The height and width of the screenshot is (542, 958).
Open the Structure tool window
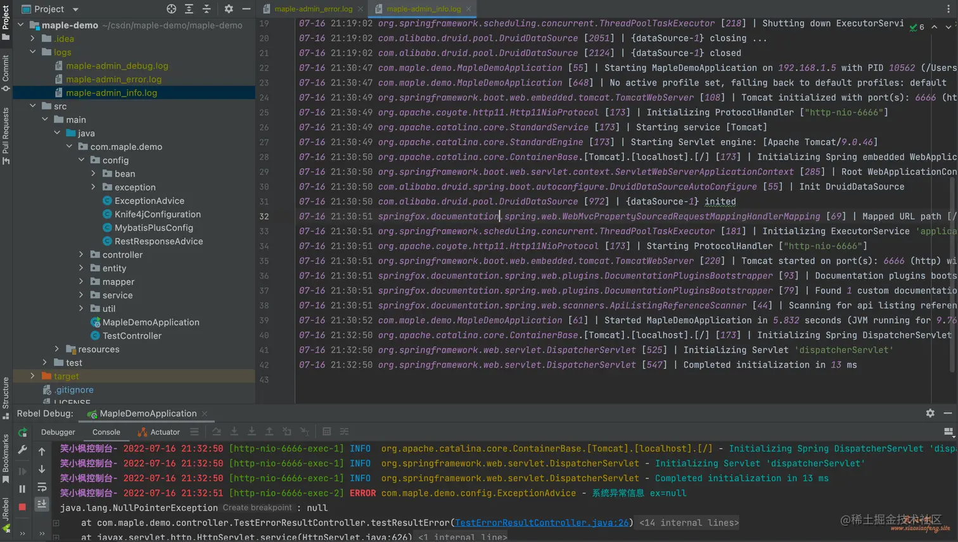click(x=6, y=398)
